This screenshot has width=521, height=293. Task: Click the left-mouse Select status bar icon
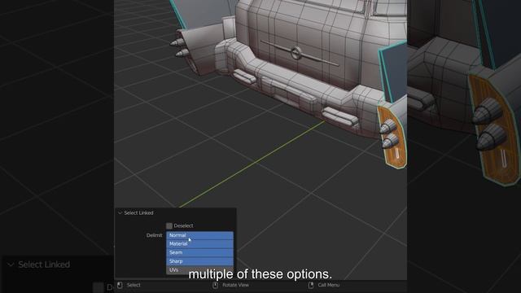(x=120, y=285)
